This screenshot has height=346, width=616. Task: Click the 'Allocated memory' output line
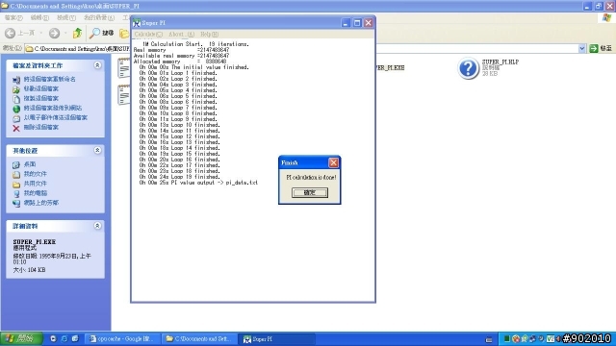[180, 62]
